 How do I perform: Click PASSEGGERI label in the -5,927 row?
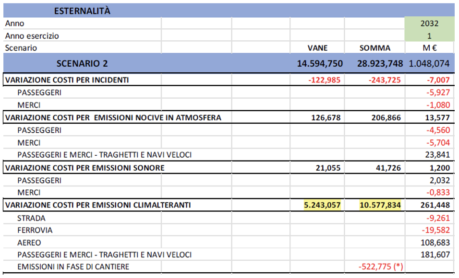point(39,93)
